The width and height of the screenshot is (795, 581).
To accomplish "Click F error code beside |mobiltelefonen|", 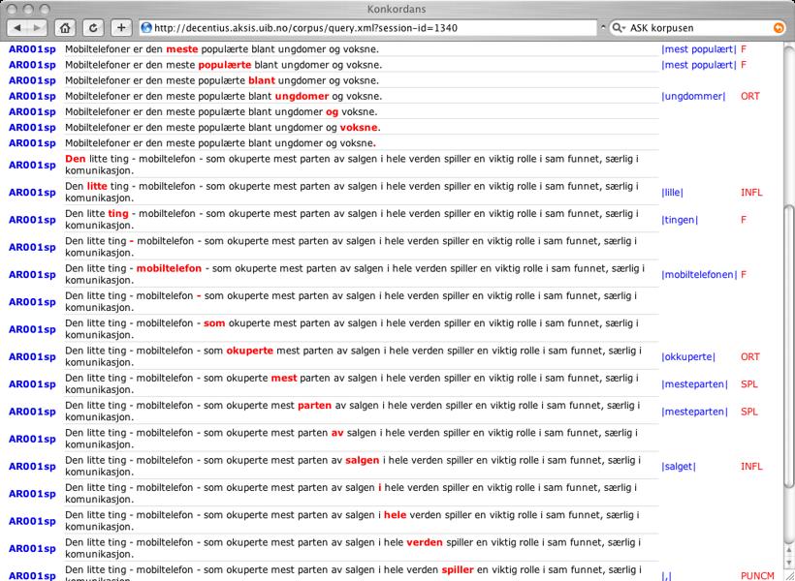I will (x=744, y=275).
